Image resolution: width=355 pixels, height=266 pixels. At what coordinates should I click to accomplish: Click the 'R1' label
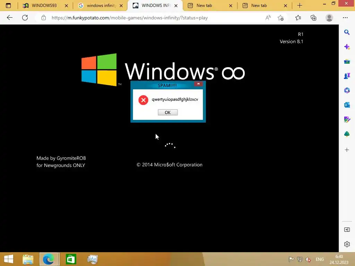[x=301, y=34]
